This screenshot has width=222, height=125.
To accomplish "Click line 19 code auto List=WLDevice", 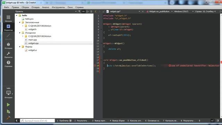I will click(131, 66).
